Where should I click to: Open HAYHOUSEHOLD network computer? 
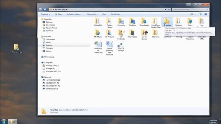tap(51, 80)
